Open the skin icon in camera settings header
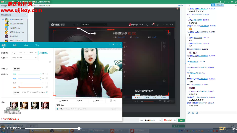 point(109,44)
